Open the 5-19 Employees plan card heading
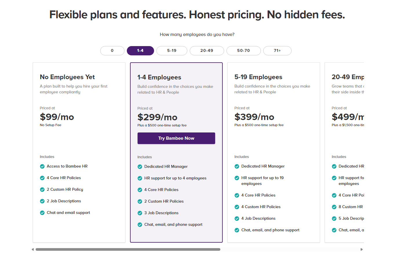 coord(258,77)
